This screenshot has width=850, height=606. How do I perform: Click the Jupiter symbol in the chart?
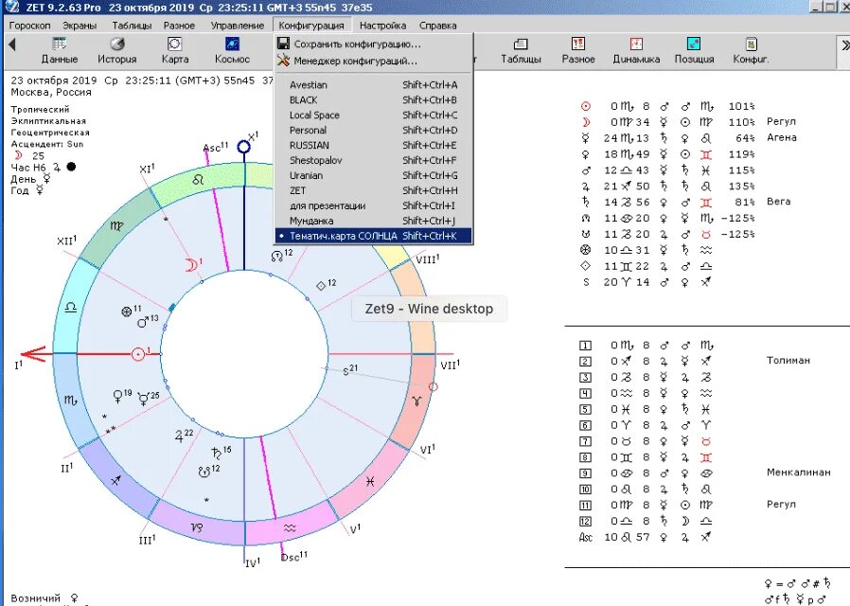click(179, 437)
